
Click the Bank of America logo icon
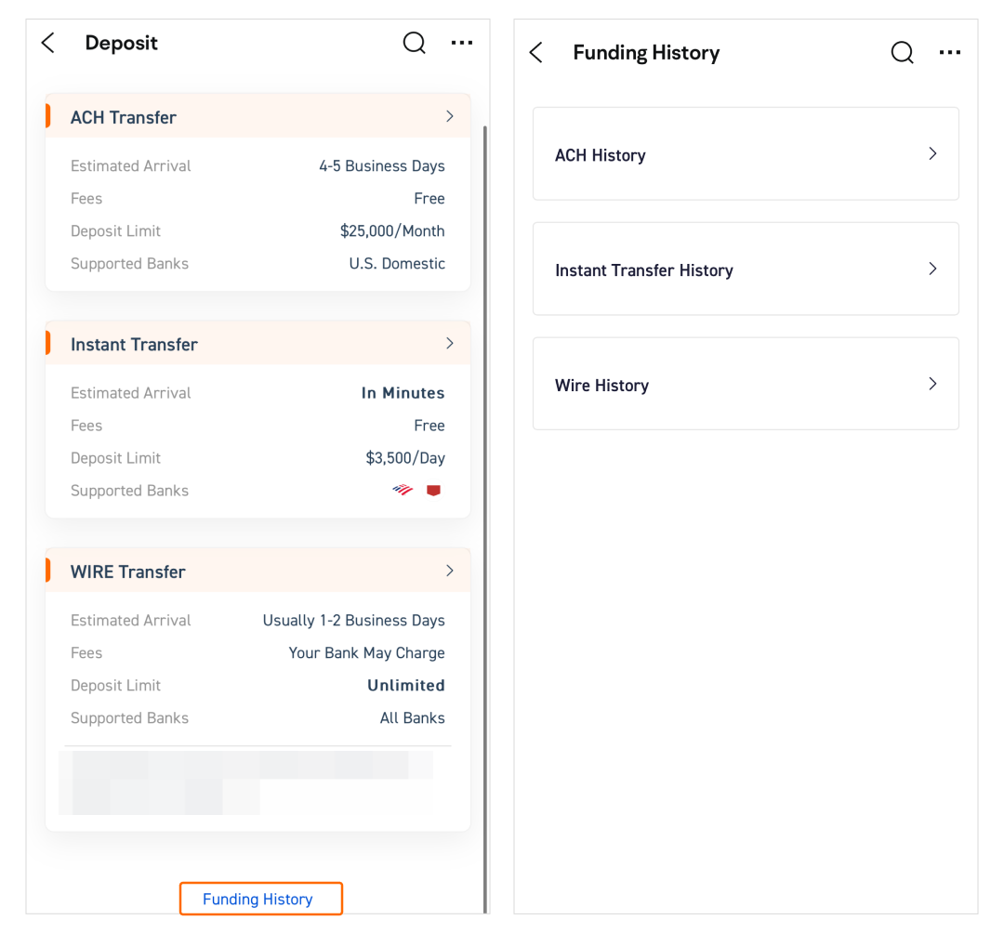[x=403, y=490]
